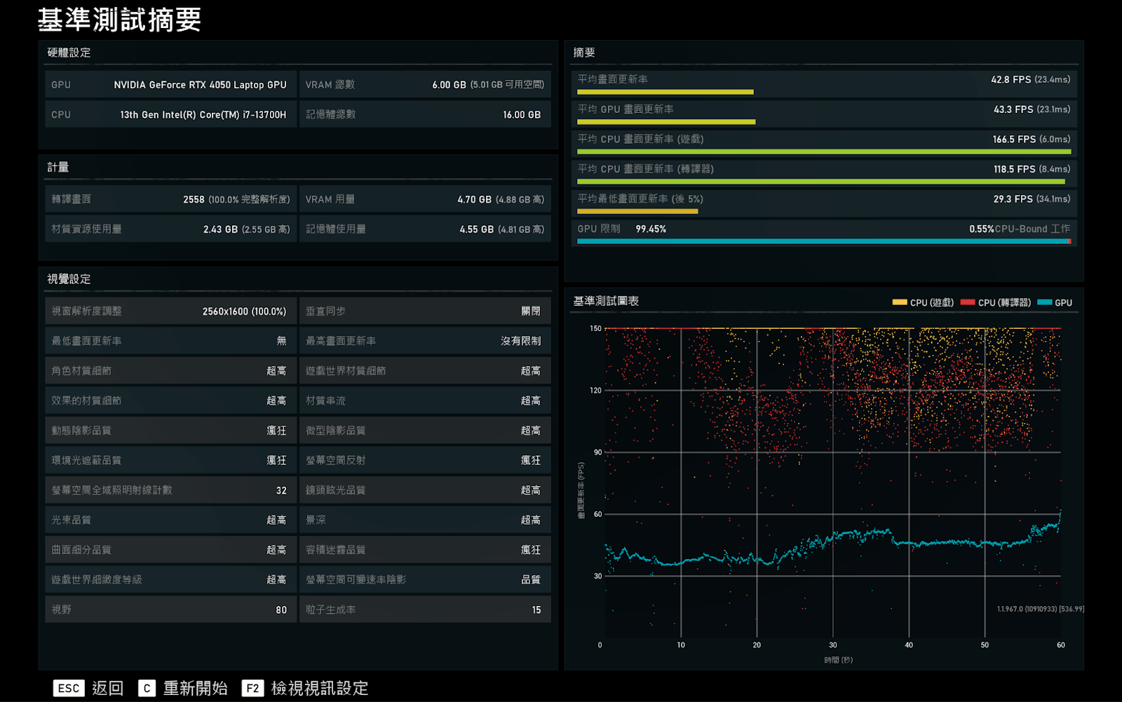The width and height of the screenshot is (1122, 702).
Task: Click the 景深 超高 row
Action: [425, 520]
